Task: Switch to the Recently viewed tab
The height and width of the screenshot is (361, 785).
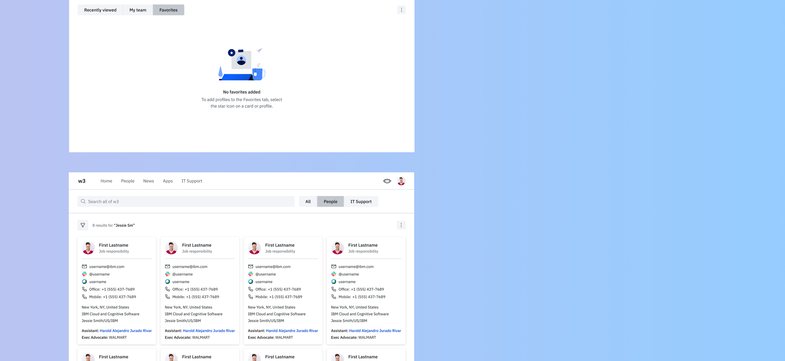Action: click(100, 10)
